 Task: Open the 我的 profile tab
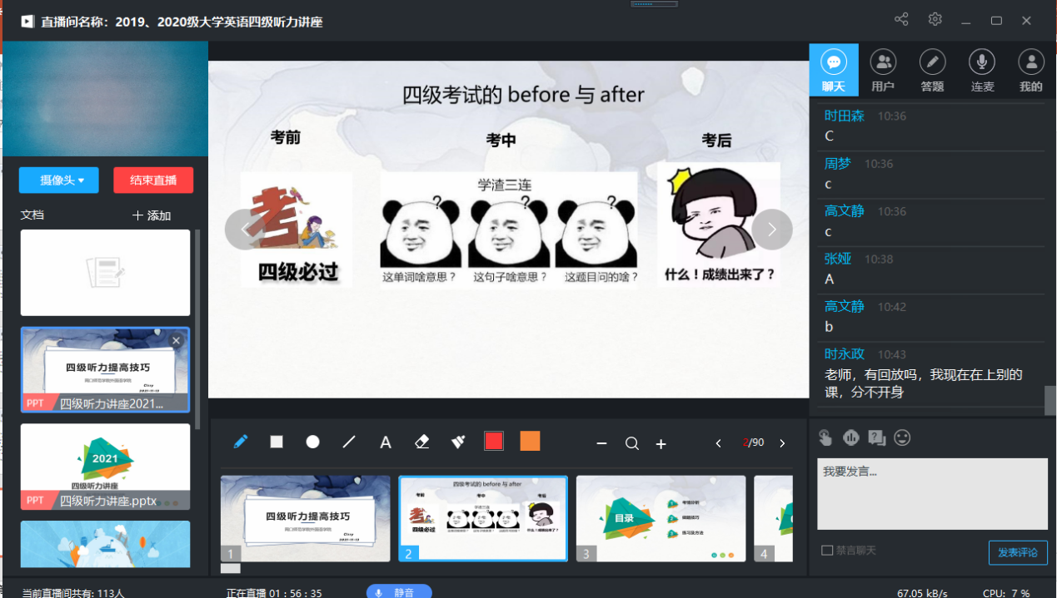tap(1031, 69)
